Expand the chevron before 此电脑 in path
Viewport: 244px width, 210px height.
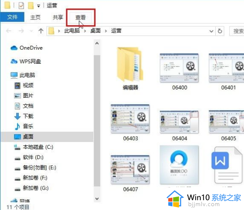tap(59, 31)
